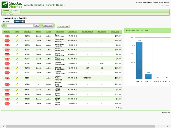
Task: Sort by Metodo column header
Action: [38, 32]
